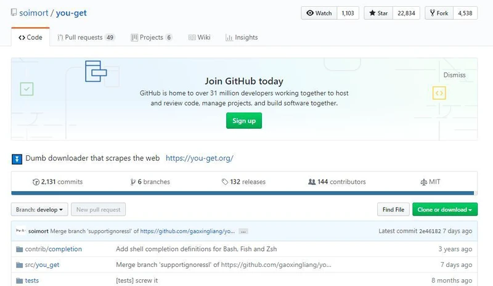Click the repository book icon
Image resolution: width=493 pixels, height=286 pixels.
click(14, 12)
